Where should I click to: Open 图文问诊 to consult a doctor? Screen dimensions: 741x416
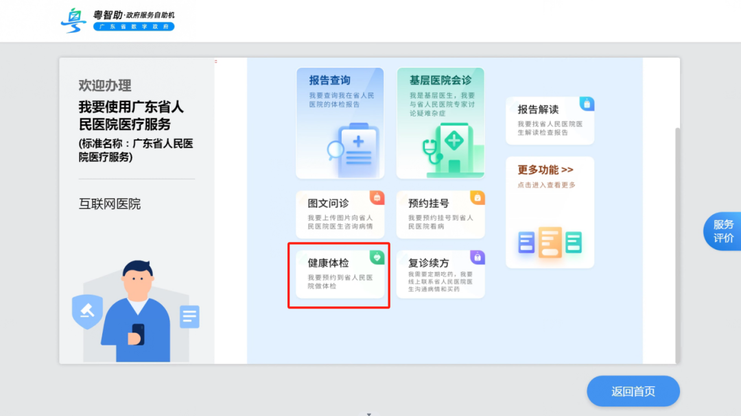pos(340,214)
